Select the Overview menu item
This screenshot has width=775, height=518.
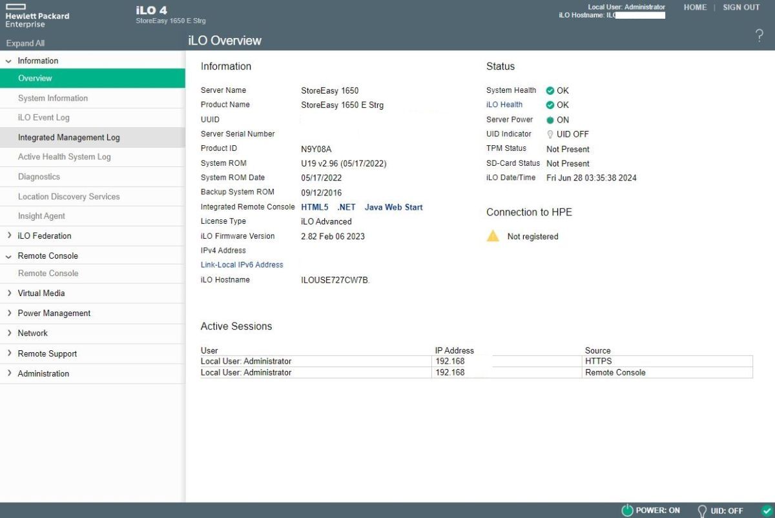(92, 78)
